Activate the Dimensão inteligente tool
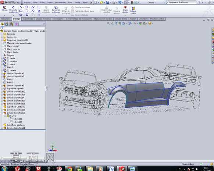The width and height of the screenshot is (214, 171). 13,10
